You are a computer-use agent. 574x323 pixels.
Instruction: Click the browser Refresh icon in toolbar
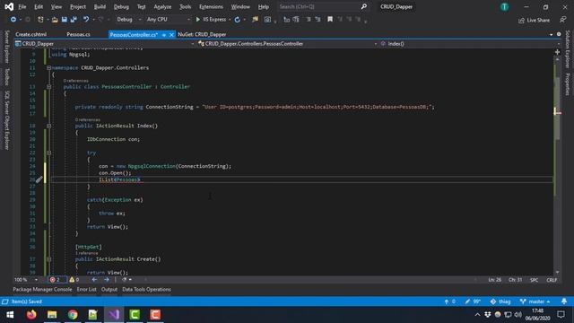[237, 20]
